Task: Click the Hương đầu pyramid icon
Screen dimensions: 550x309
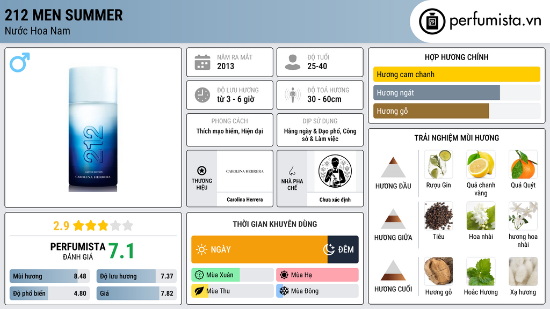Action: 393,167
